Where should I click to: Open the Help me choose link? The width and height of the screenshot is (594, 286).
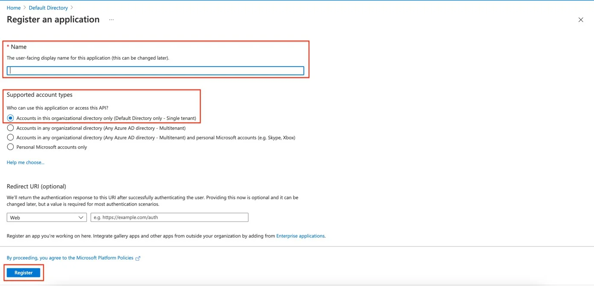25,162
